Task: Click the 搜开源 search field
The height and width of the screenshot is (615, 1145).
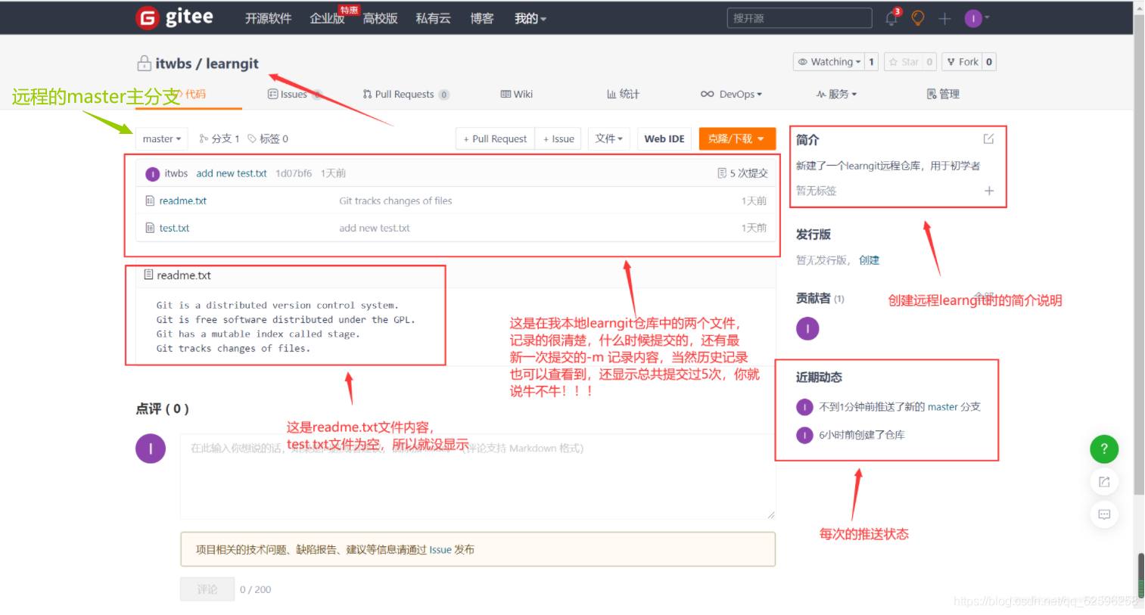Action: [799, 18]
